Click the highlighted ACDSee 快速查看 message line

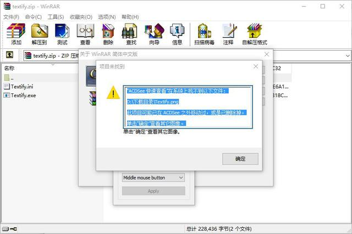click(x=178, y=91)
